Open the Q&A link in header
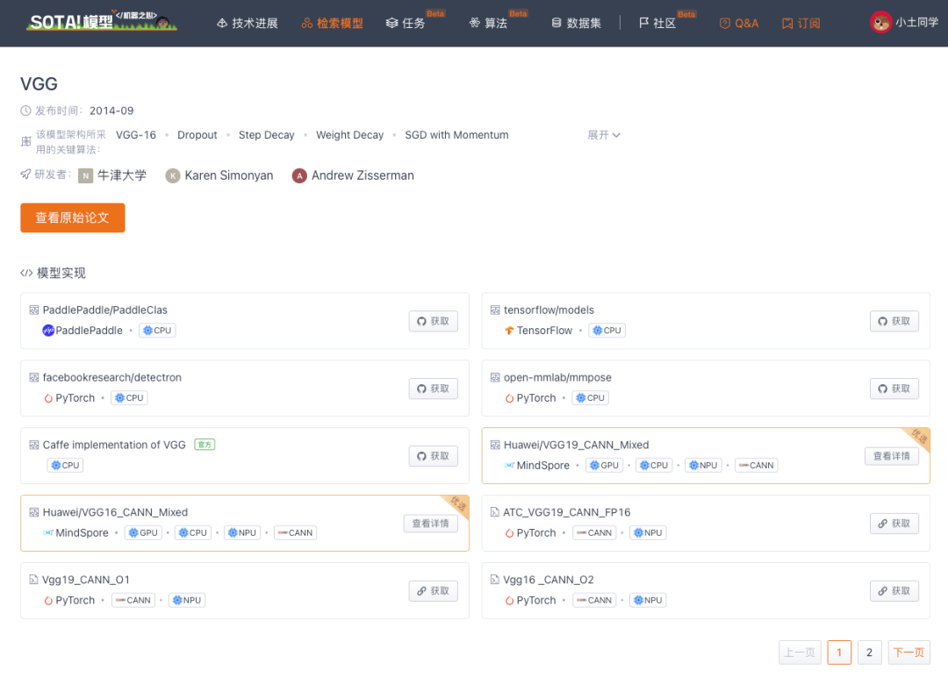This screenshot has width=948, height=685. pyautogui.click(x=739, y=23)
